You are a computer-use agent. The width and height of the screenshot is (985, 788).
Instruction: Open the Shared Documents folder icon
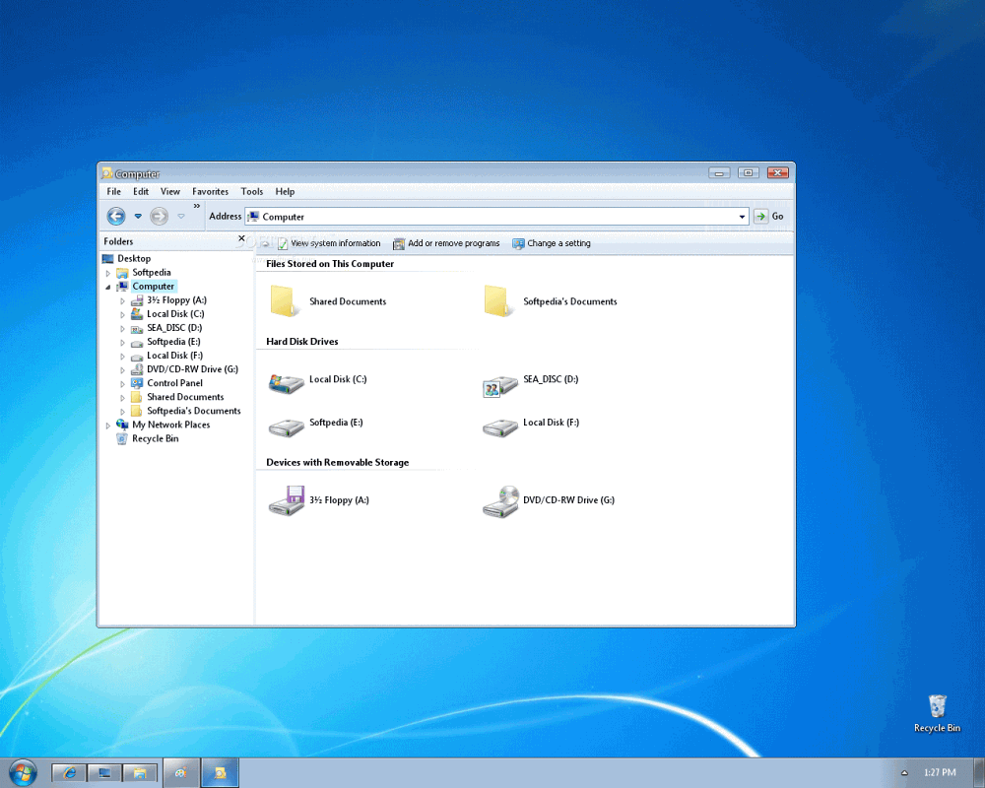pos(285,301)
